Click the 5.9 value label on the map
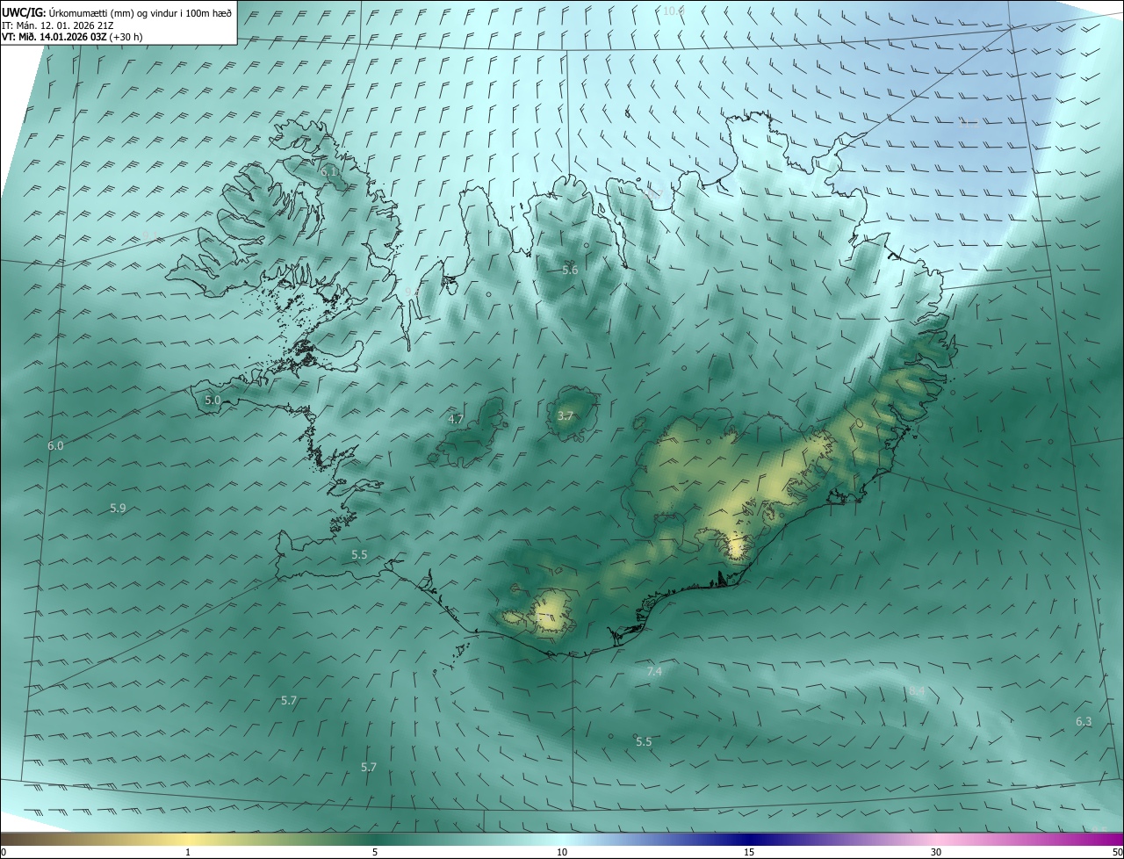The image size is (1124, 859). tap(118, 508)
